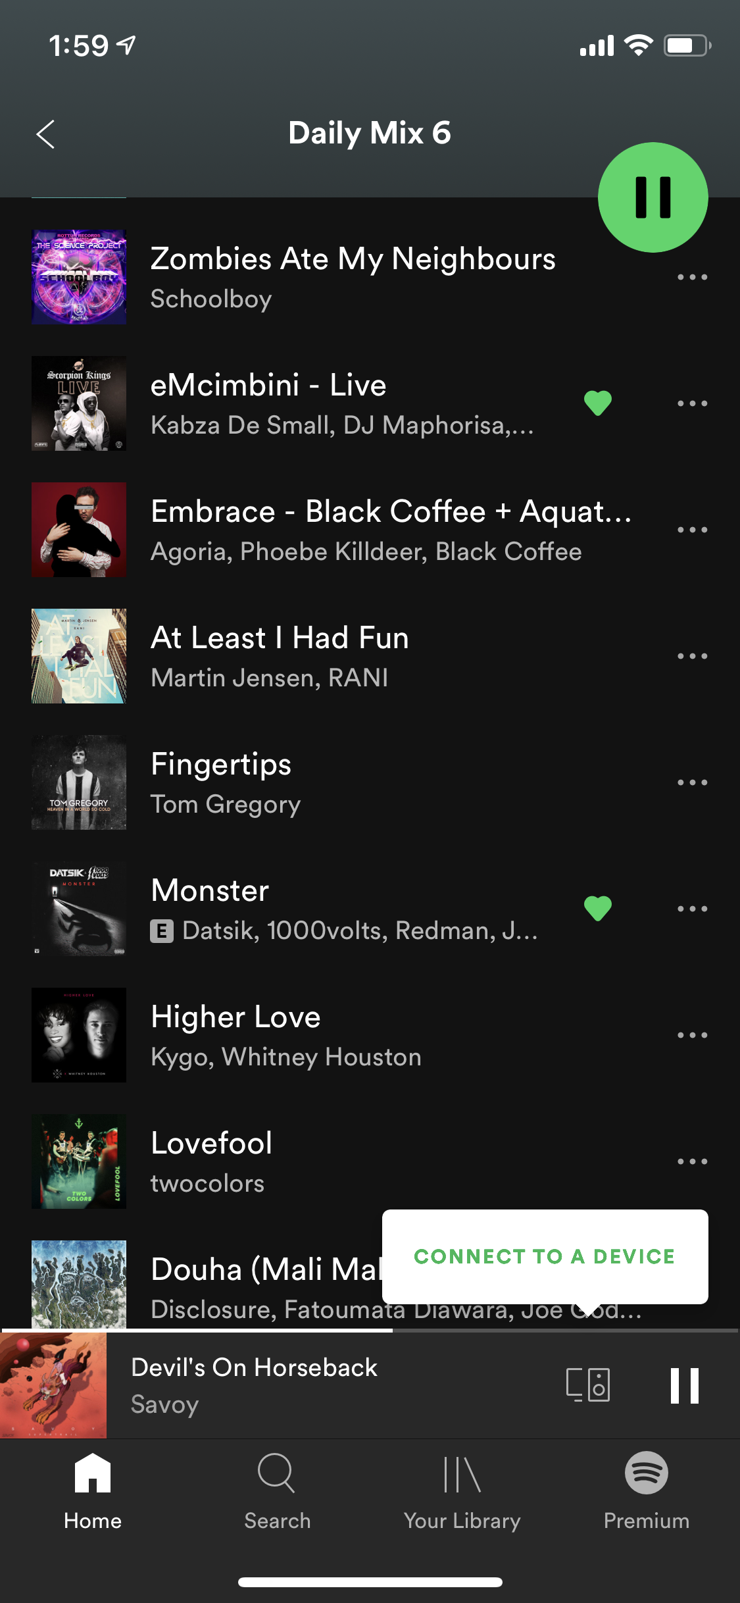
Task: Tap the Connect to a Device tooltip
Action: tap(545, 1256)
